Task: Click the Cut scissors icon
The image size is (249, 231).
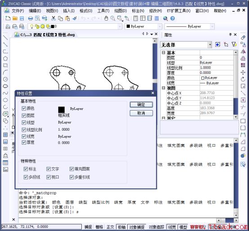Action: [x=53, y=18]
